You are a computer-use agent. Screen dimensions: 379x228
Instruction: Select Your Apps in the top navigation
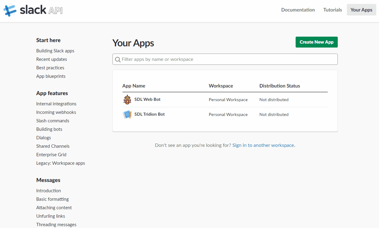pos(361,10)
